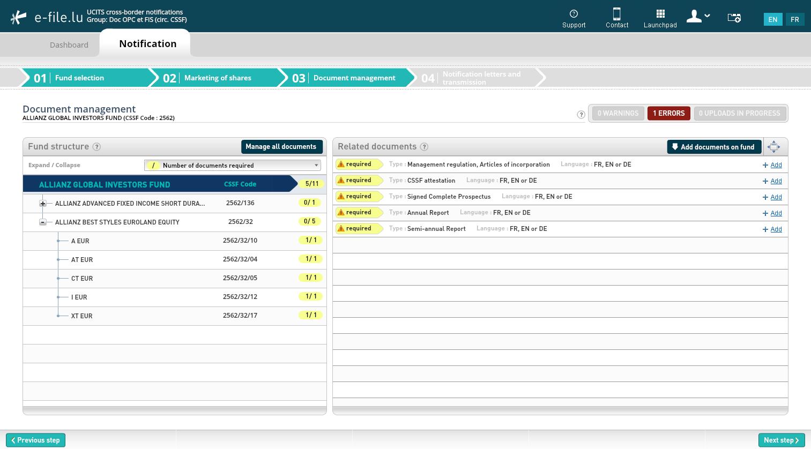
Task: Click the warning icon on Management regulation row
Action: click(x=341, y=164)
